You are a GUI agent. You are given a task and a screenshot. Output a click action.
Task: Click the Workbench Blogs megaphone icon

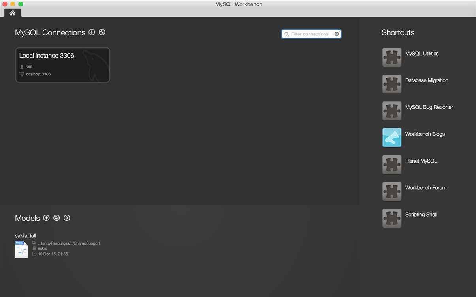pos(392,137)
